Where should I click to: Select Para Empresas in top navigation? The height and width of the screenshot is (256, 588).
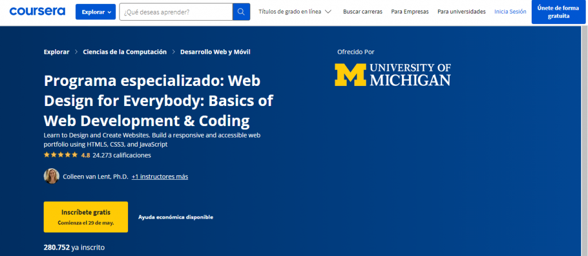coord(409,11)
